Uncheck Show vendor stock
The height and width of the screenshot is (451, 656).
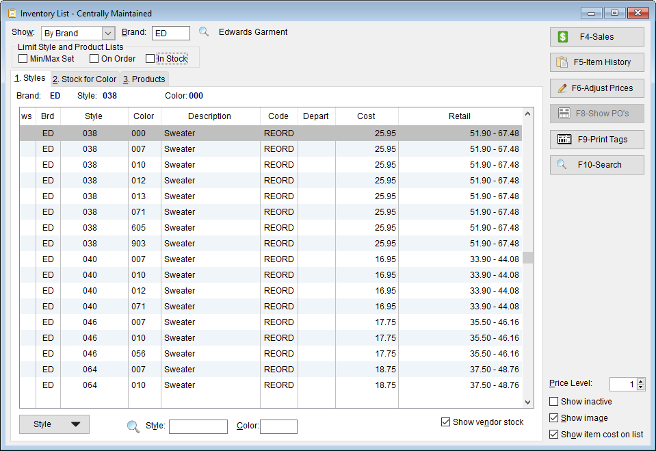point(445,422)
